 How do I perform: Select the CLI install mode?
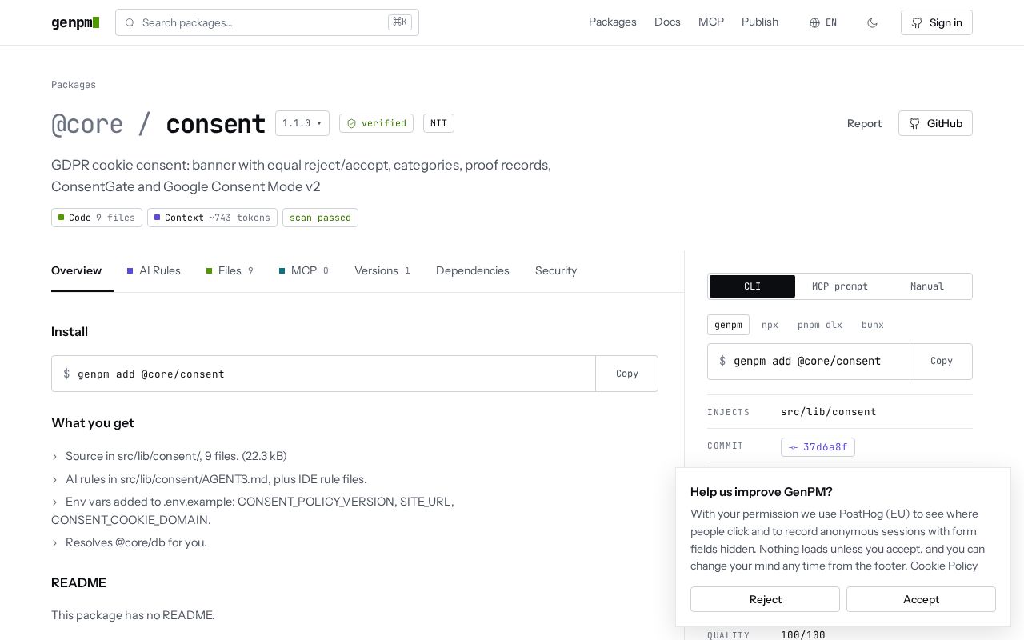click(752, 286)
